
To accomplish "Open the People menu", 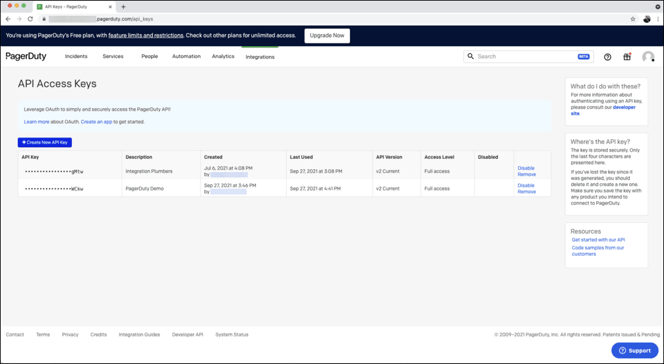I will point(150,56).
